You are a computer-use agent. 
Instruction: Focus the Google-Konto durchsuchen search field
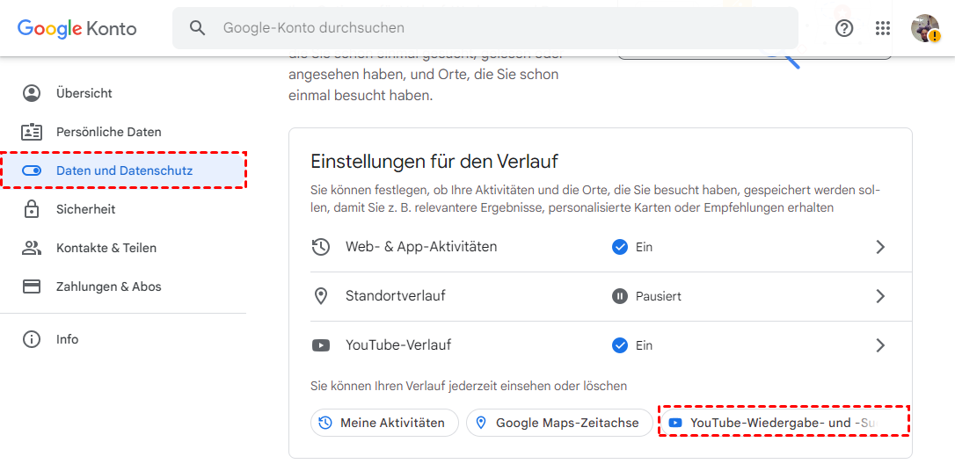(x=485, y=28)
